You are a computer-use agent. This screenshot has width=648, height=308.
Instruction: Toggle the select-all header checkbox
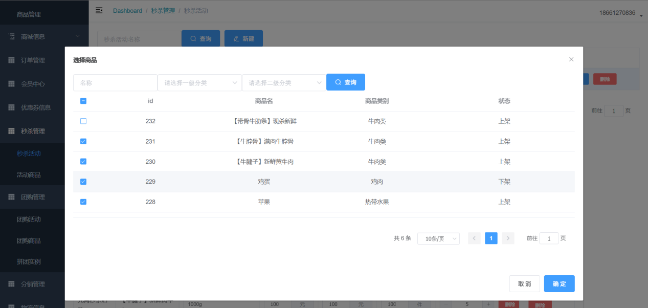[x=83, y=101]
